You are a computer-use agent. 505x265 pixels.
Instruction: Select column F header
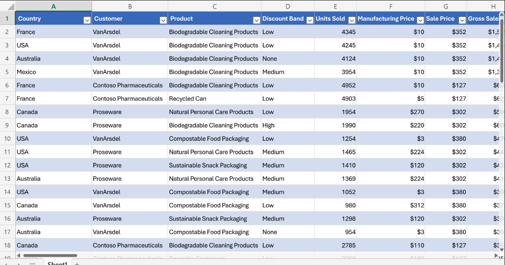click(x=391, y=7)
